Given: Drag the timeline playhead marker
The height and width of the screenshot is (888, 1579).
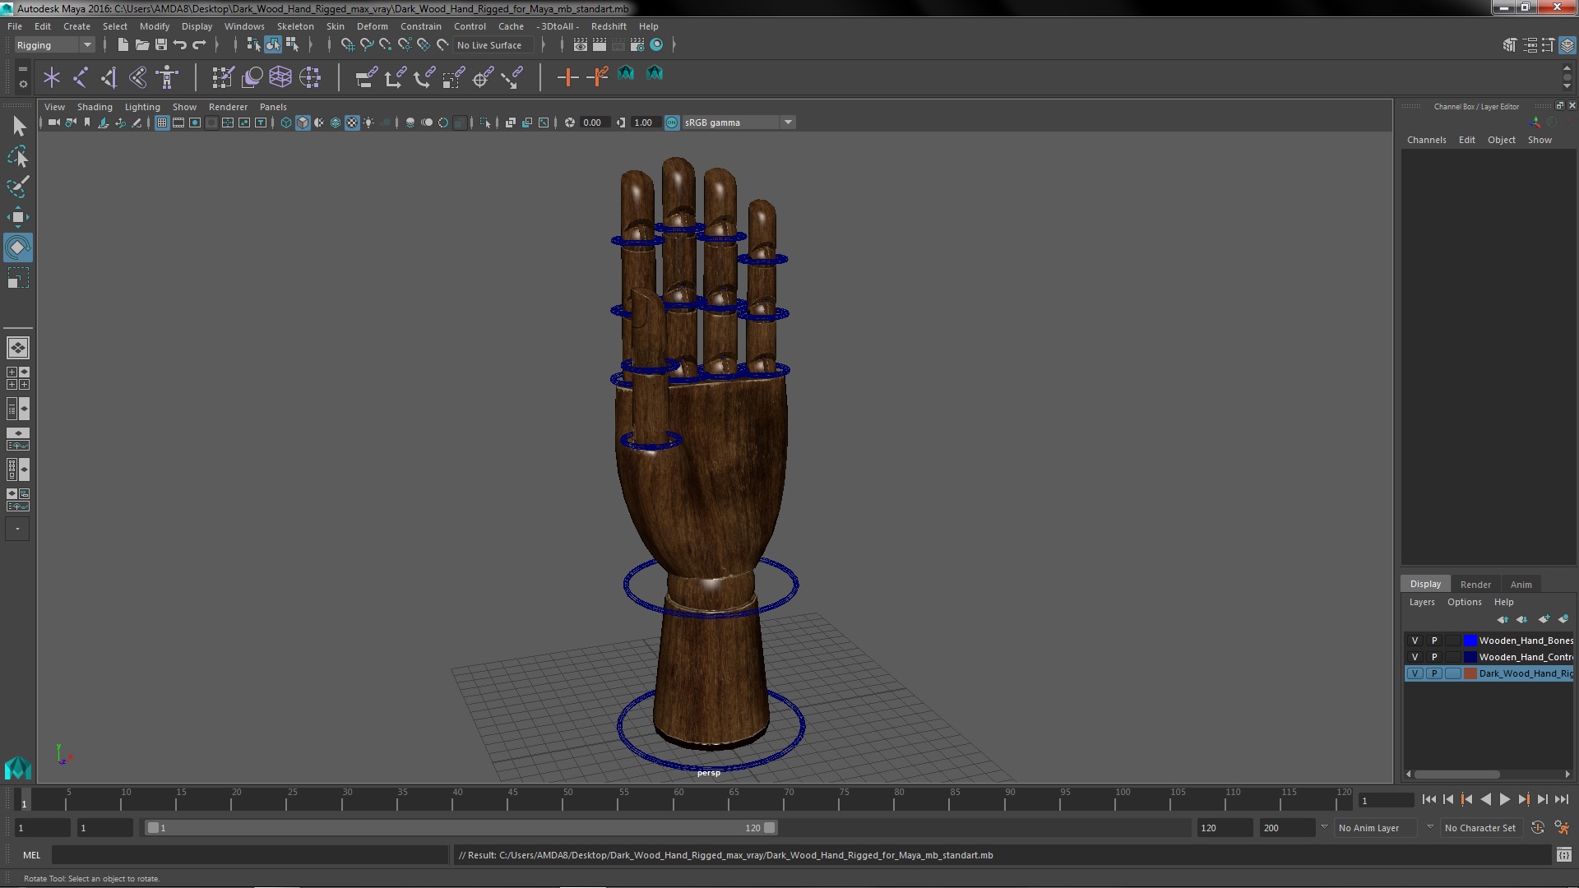Looking at the screenshot, I should point(24,800).
